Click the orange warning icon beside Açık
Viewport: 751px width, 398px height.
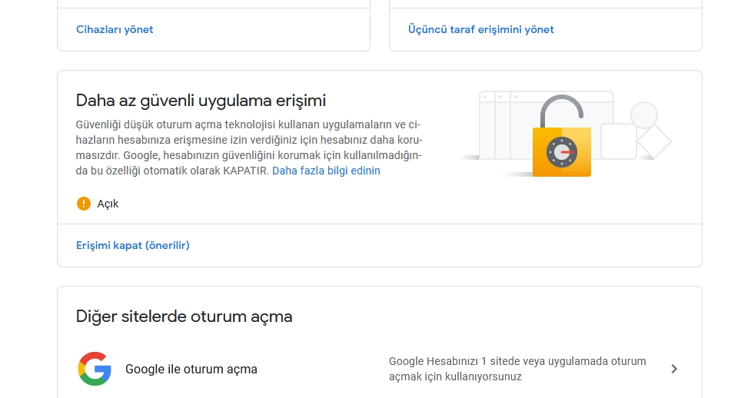[x=84, y=204]
